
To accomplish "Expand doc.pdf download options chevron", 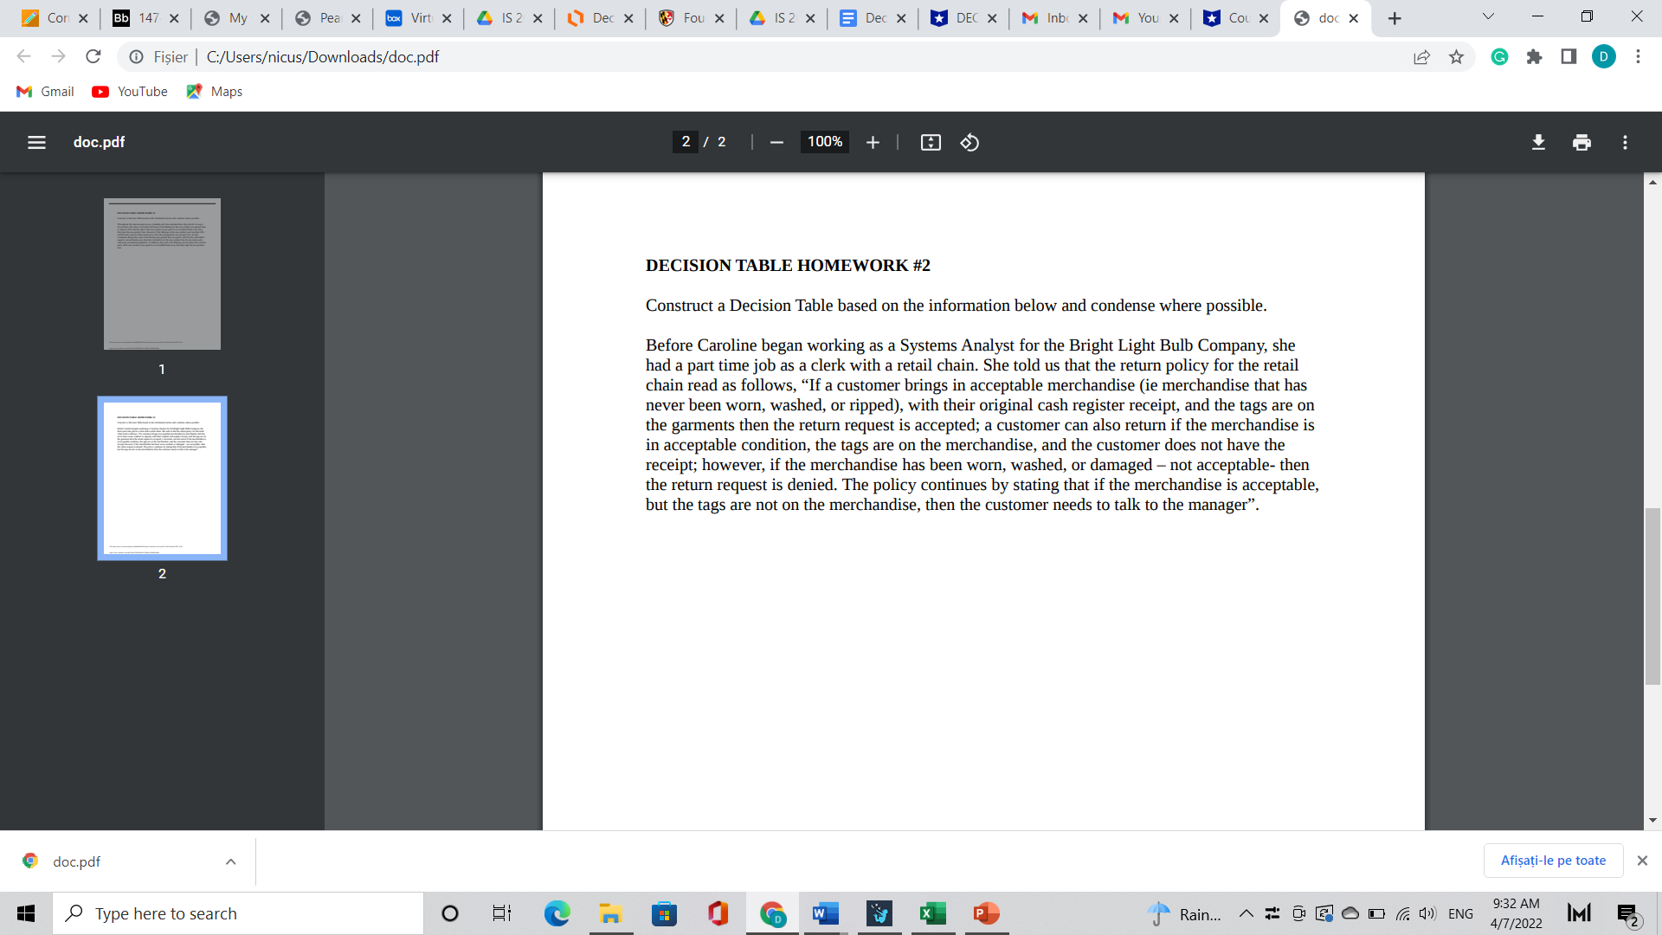I will pos(230,861).
